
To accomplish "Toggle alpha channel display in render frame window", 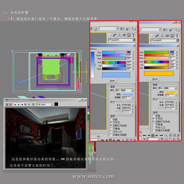I will (25, 104).
